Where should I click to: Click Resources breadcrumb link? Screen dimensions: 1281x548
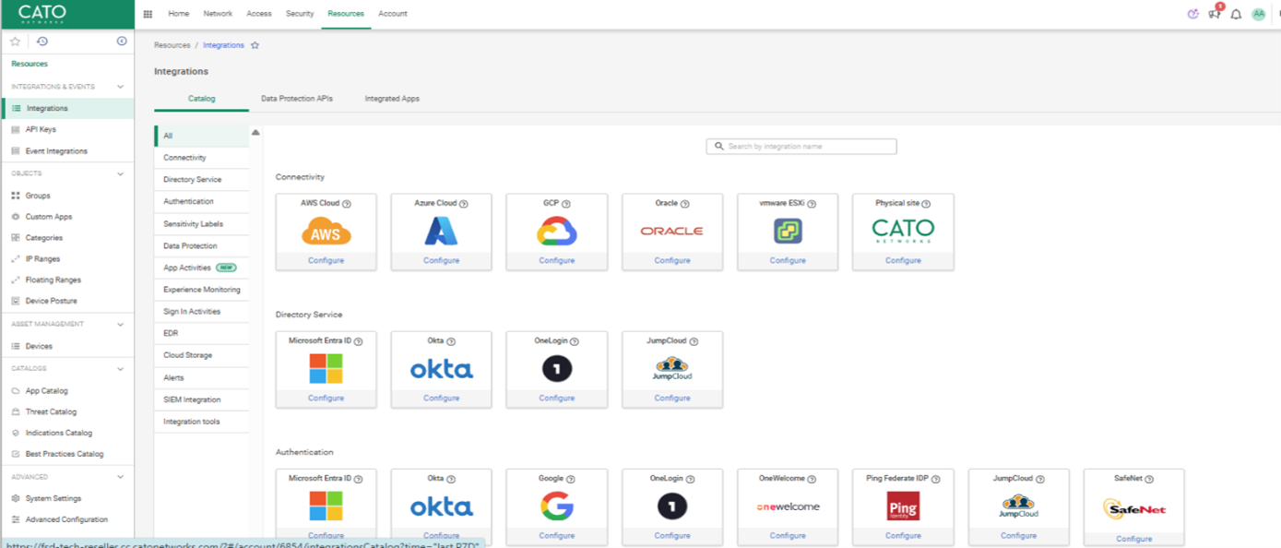click(x=172, y=45)
